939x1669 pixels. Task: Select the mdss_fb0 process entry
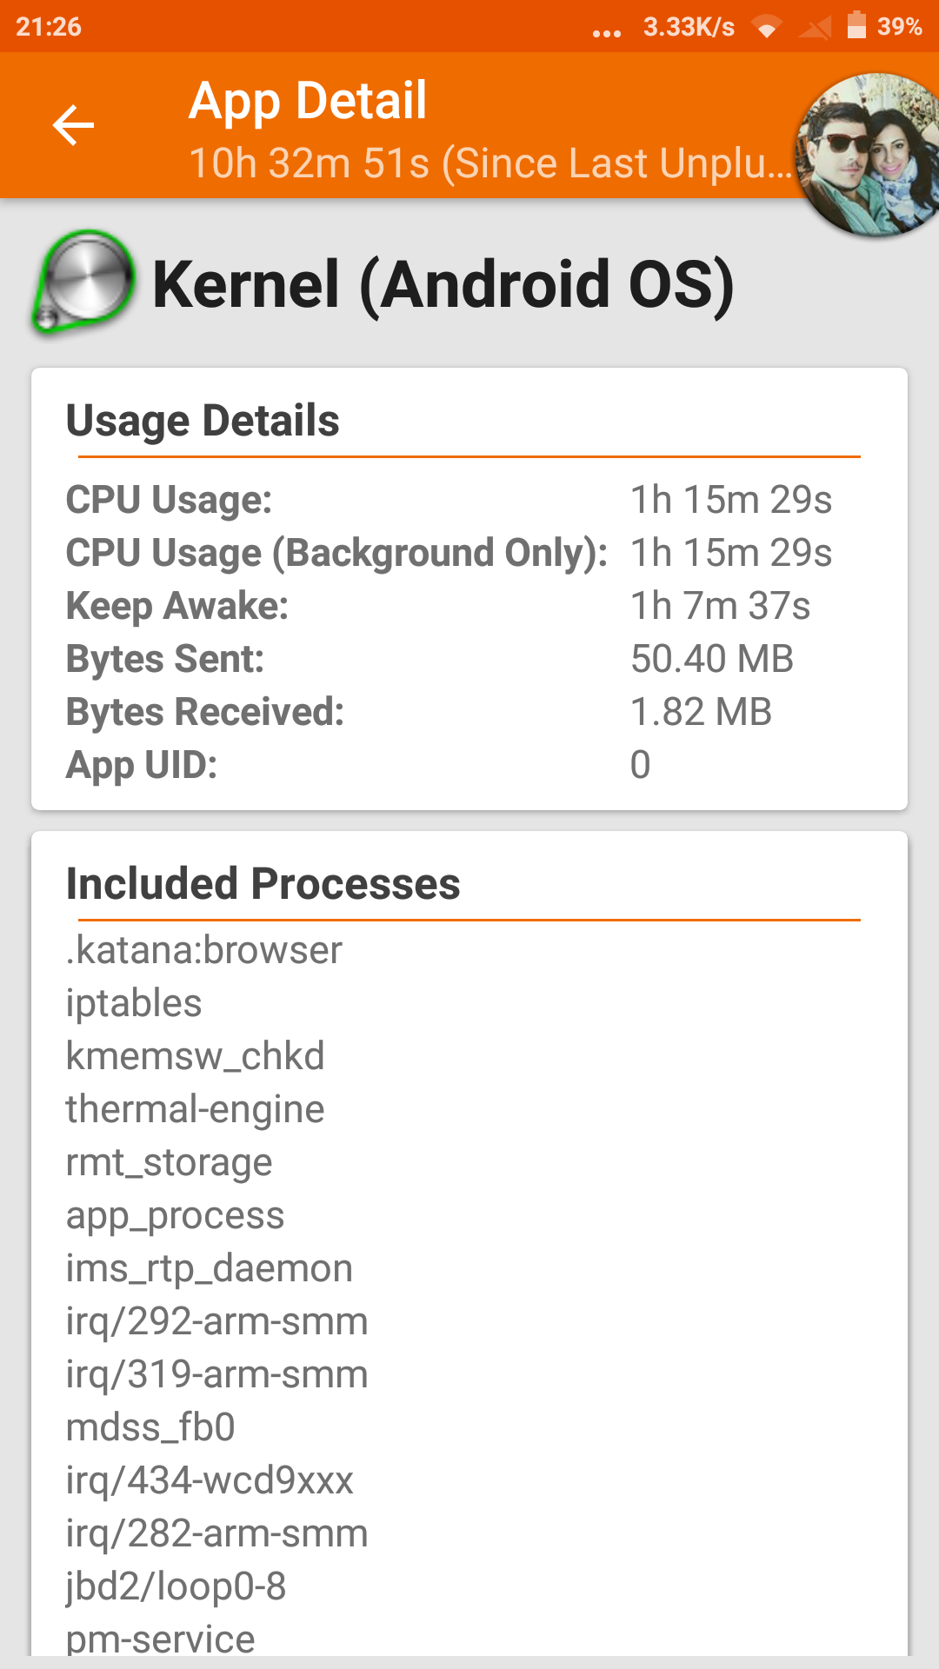(x=150, y=1427)
